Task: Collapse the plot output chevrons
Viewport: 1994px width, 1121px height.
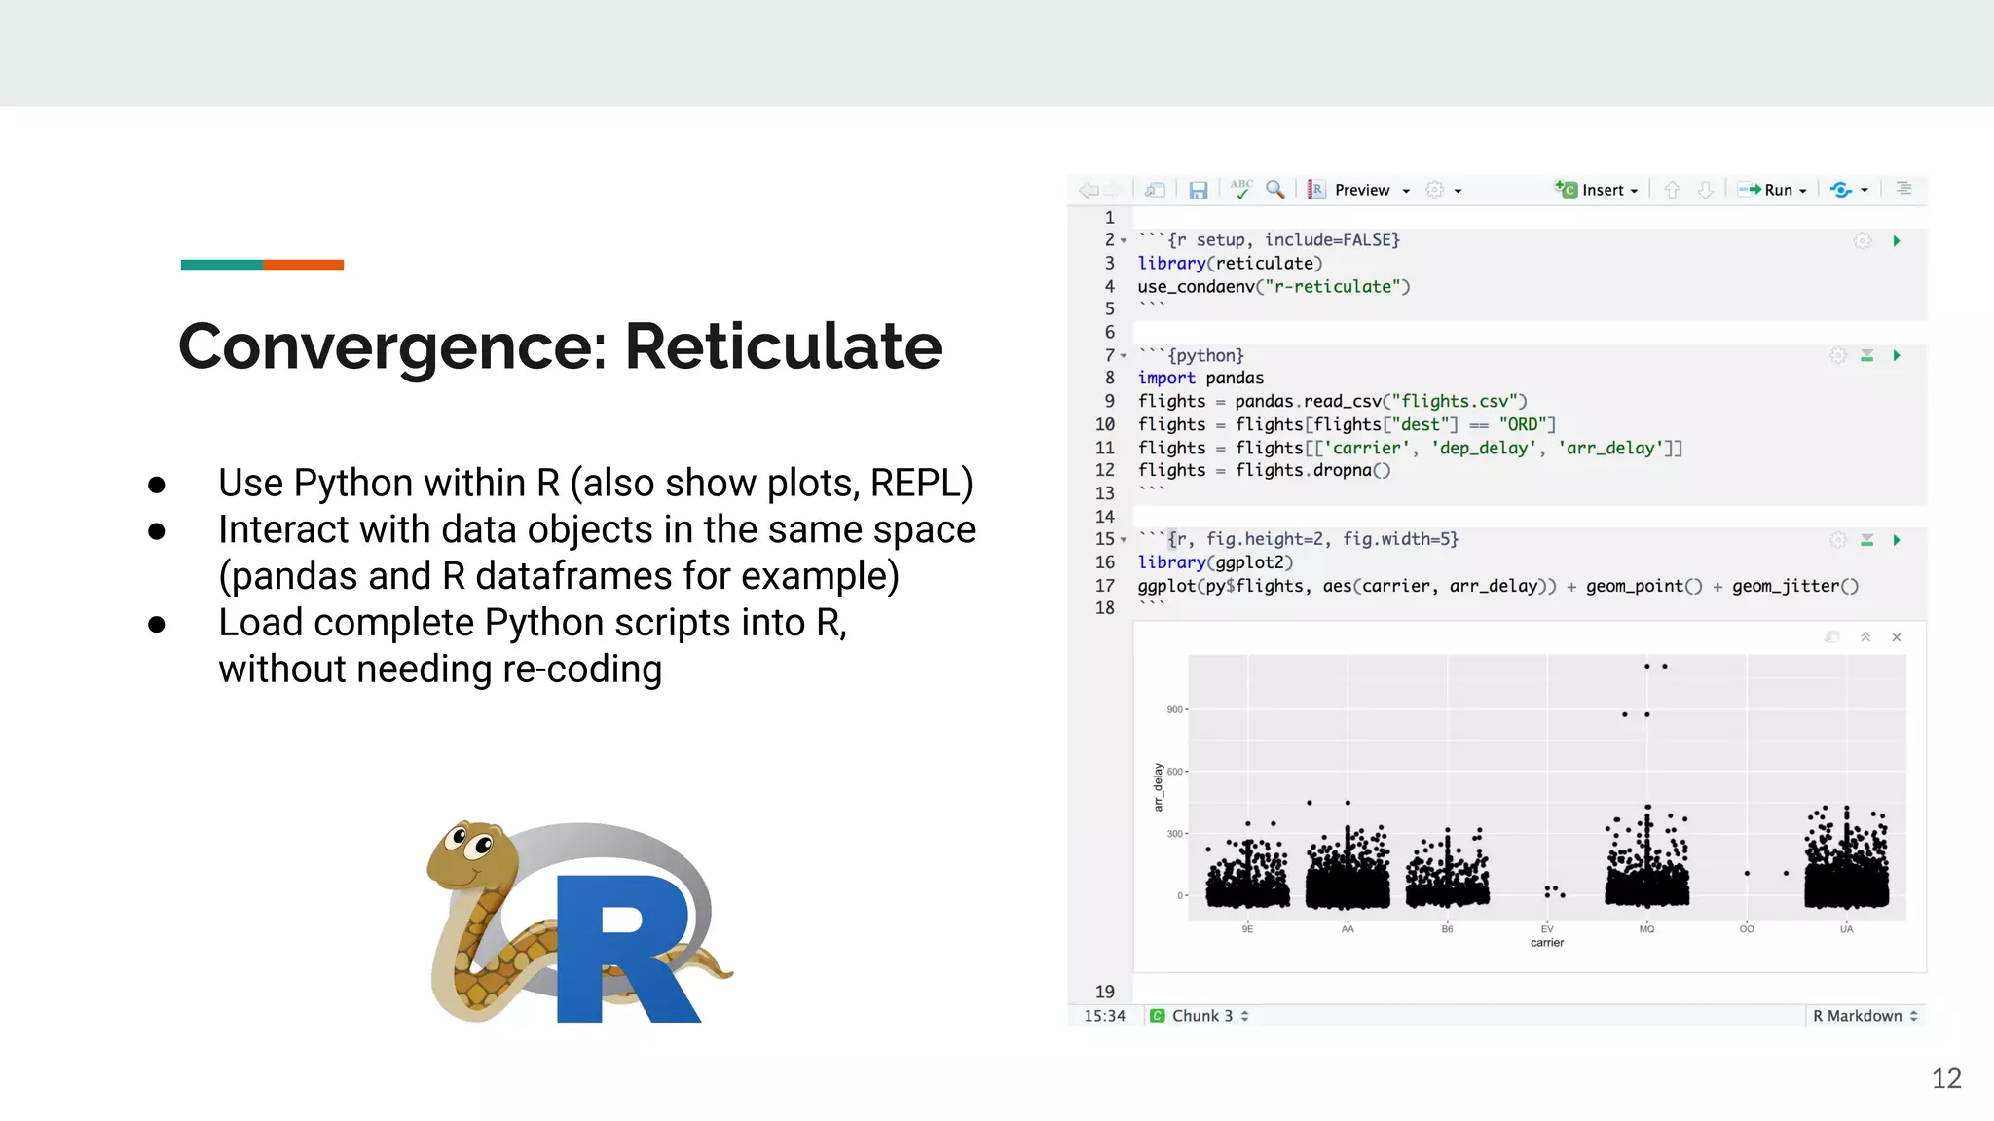Action: point(1865,637)
